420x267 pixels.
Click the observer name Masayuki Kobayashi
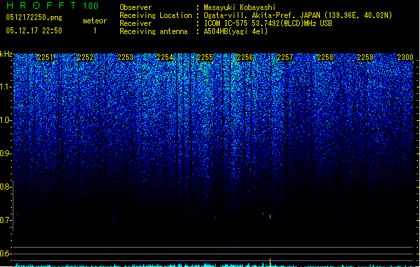(240, 7)
